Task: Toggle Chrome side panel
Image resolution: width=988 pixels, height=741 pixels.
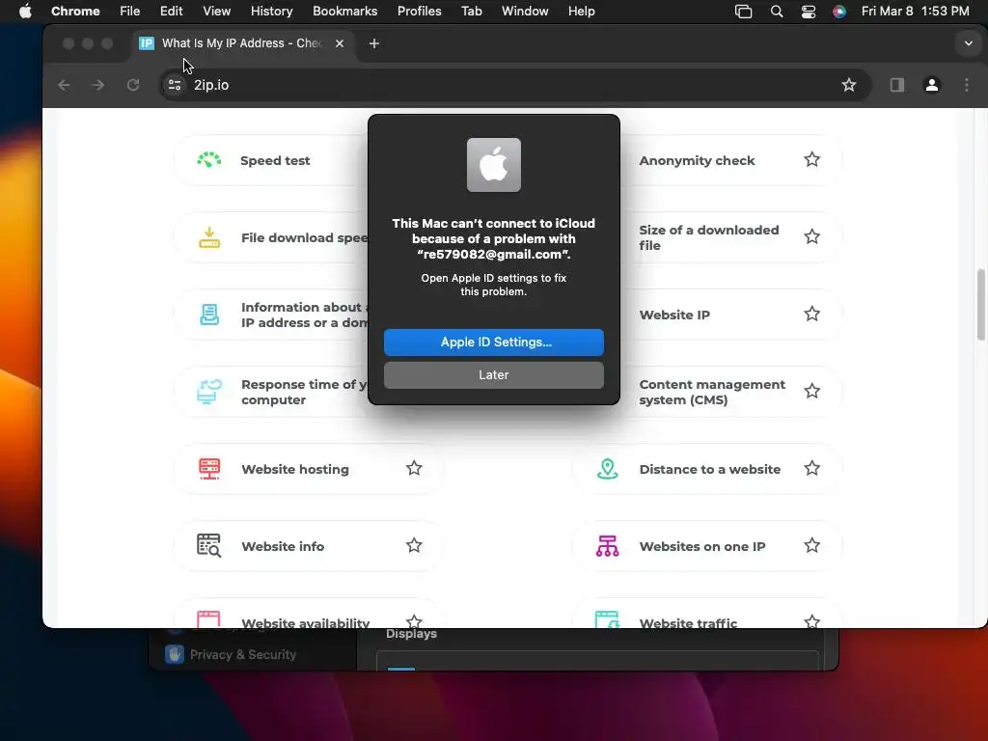Action: click(x=897, y=85)
